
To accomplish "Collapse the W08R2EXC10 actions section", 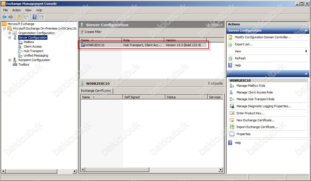I will (306, 73).
